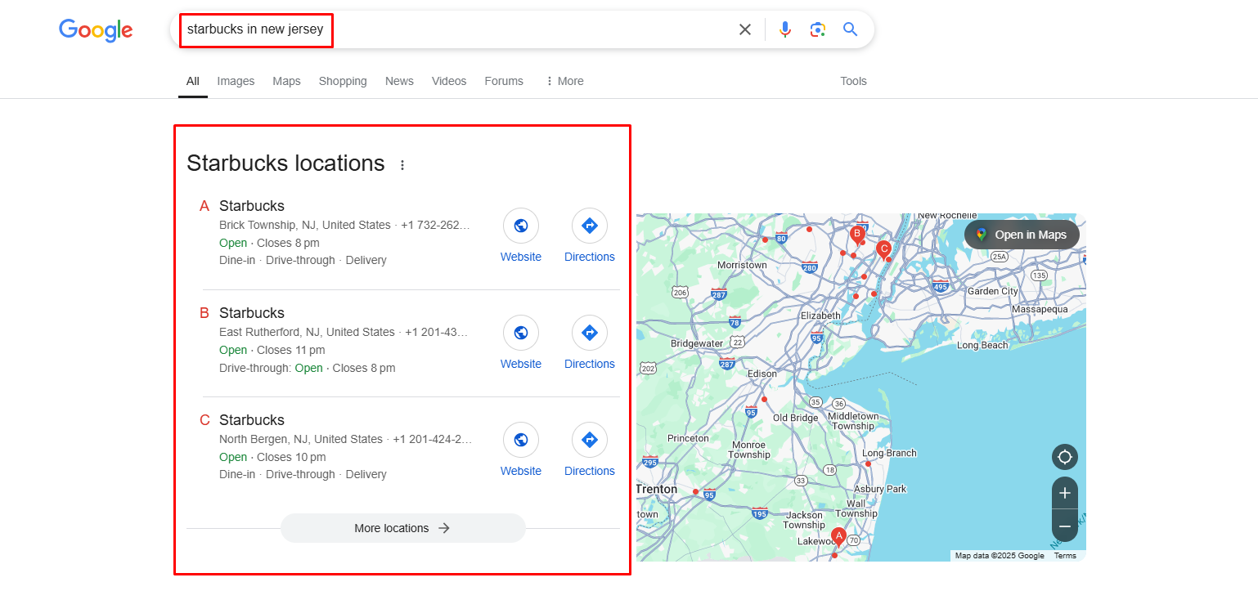Click map pin A near Lakewood

click(838, 536)
